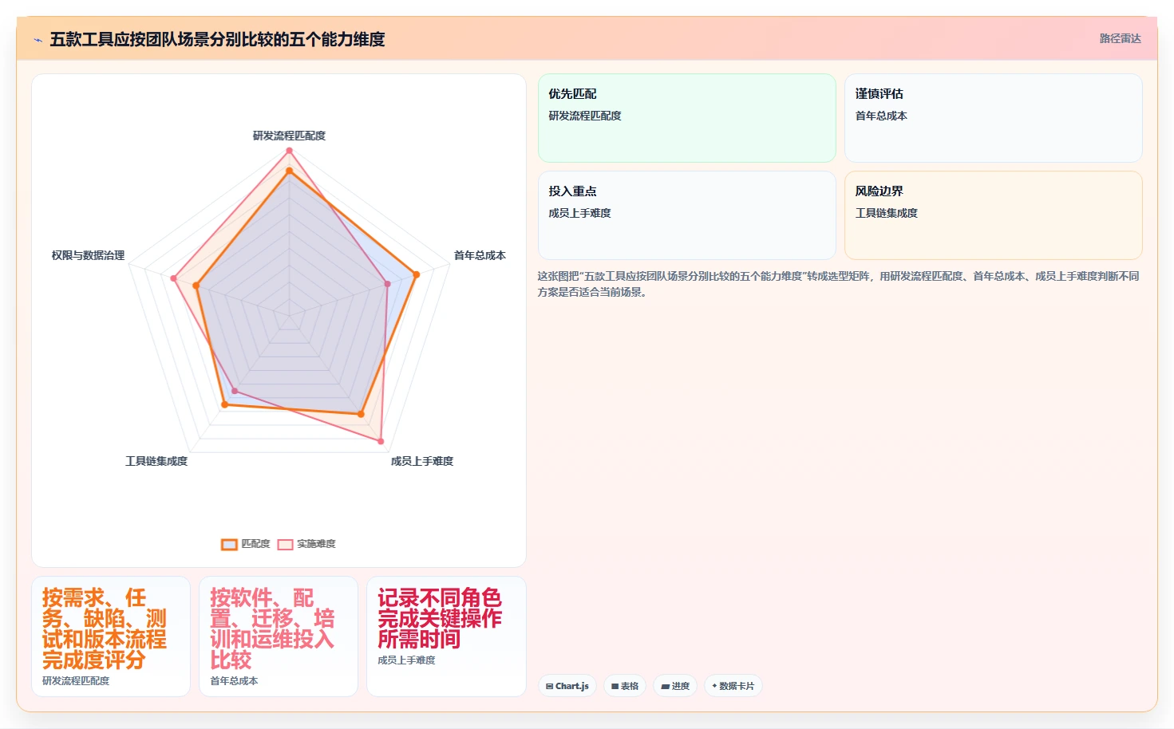
Task: Click the 工具链集成度 radar axis label
Action: 156,461
